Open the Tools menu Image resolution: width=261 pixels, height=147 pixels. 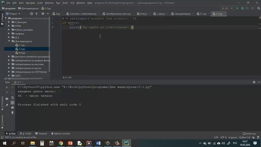pyautogui.click(x=65, y=3)
